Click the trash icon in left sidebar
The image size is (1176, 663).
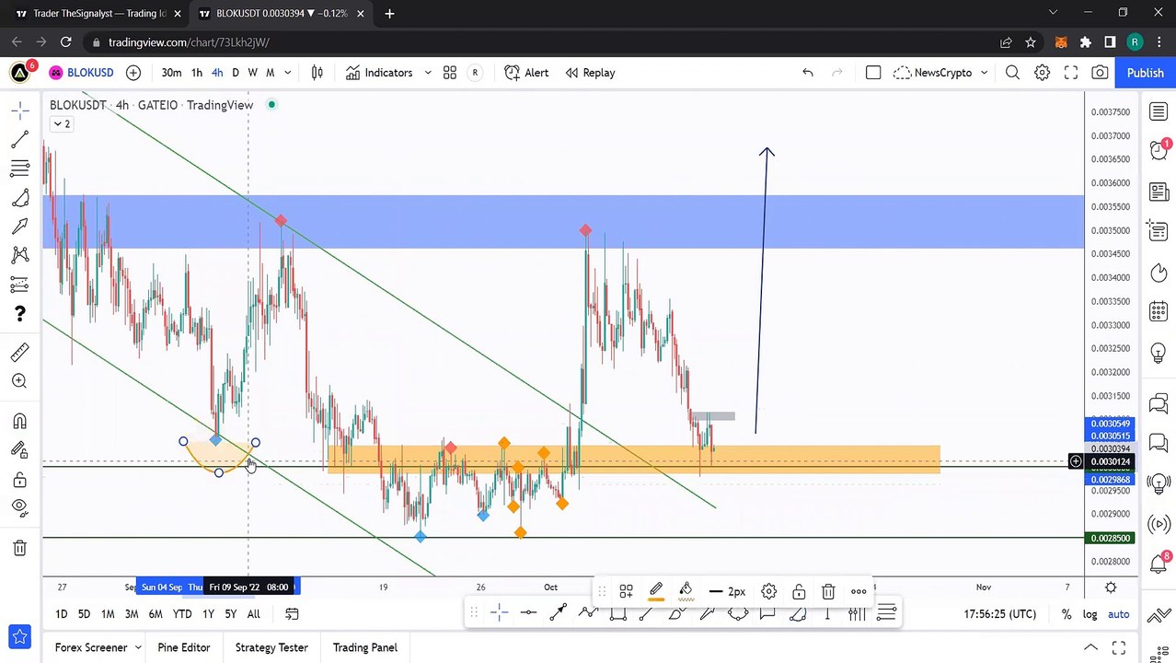pyautogui.click(x=19, y=548)
